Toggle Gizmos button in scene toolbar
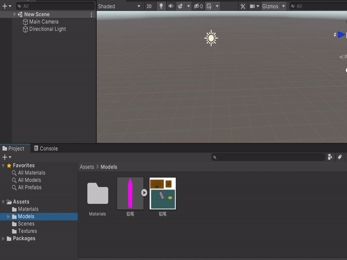347x260 pixels. 271,6
